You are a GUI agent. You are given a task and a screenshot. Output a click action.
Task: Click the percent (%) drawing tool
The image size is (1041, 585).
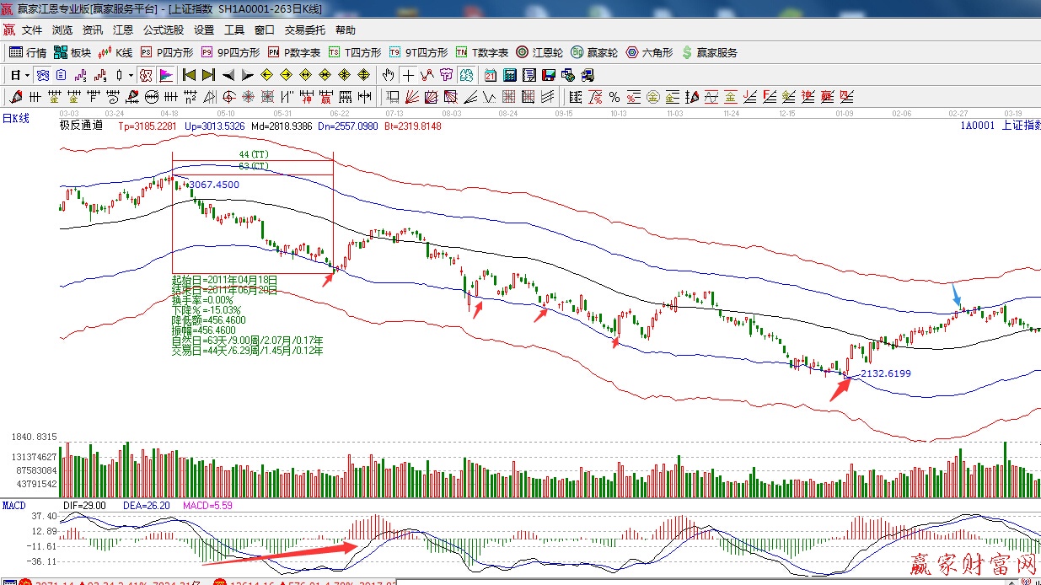pos(614,97)
